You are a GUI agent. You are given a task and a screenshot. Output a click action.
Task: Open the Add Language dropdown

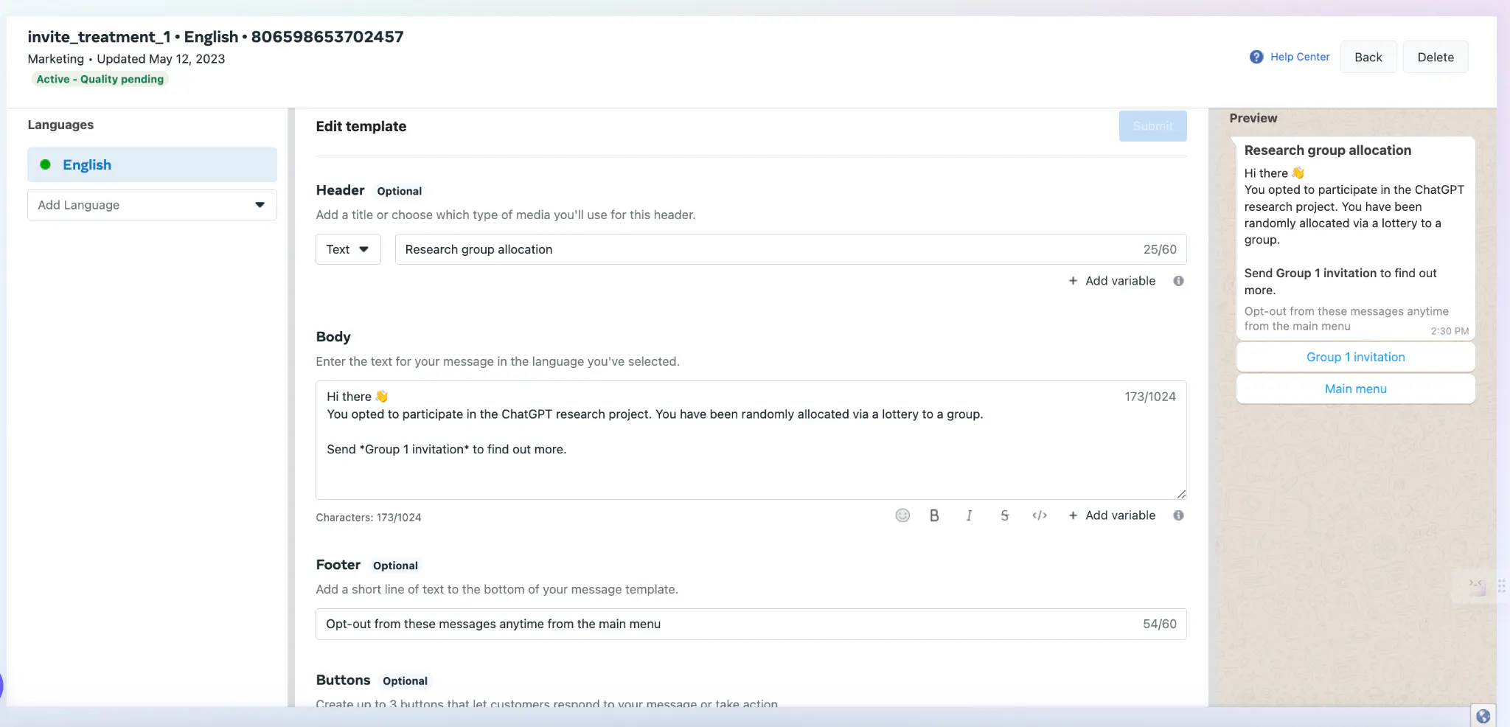152,205
